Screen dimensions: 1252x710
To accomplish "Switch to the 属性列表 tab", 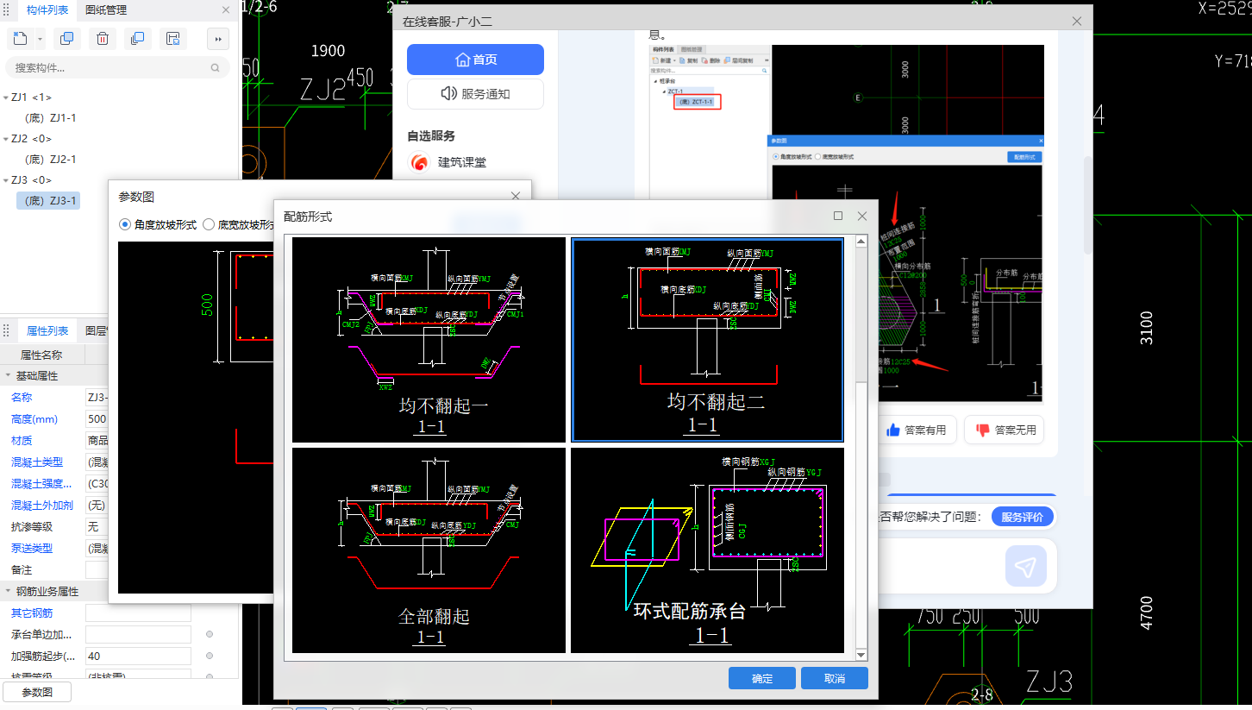I will 47,330.
